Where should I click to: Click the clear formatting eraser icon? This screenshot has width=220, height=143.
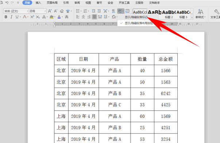(x=62, y=11)
